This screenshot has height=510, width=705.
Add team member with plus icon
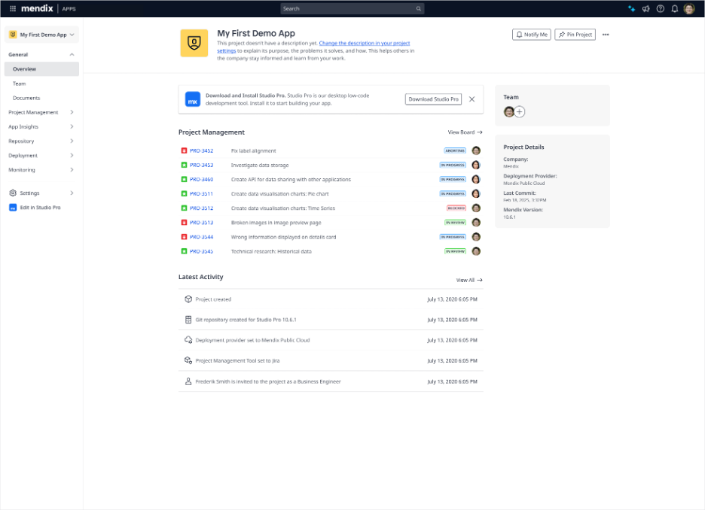[x=520, y=111]
